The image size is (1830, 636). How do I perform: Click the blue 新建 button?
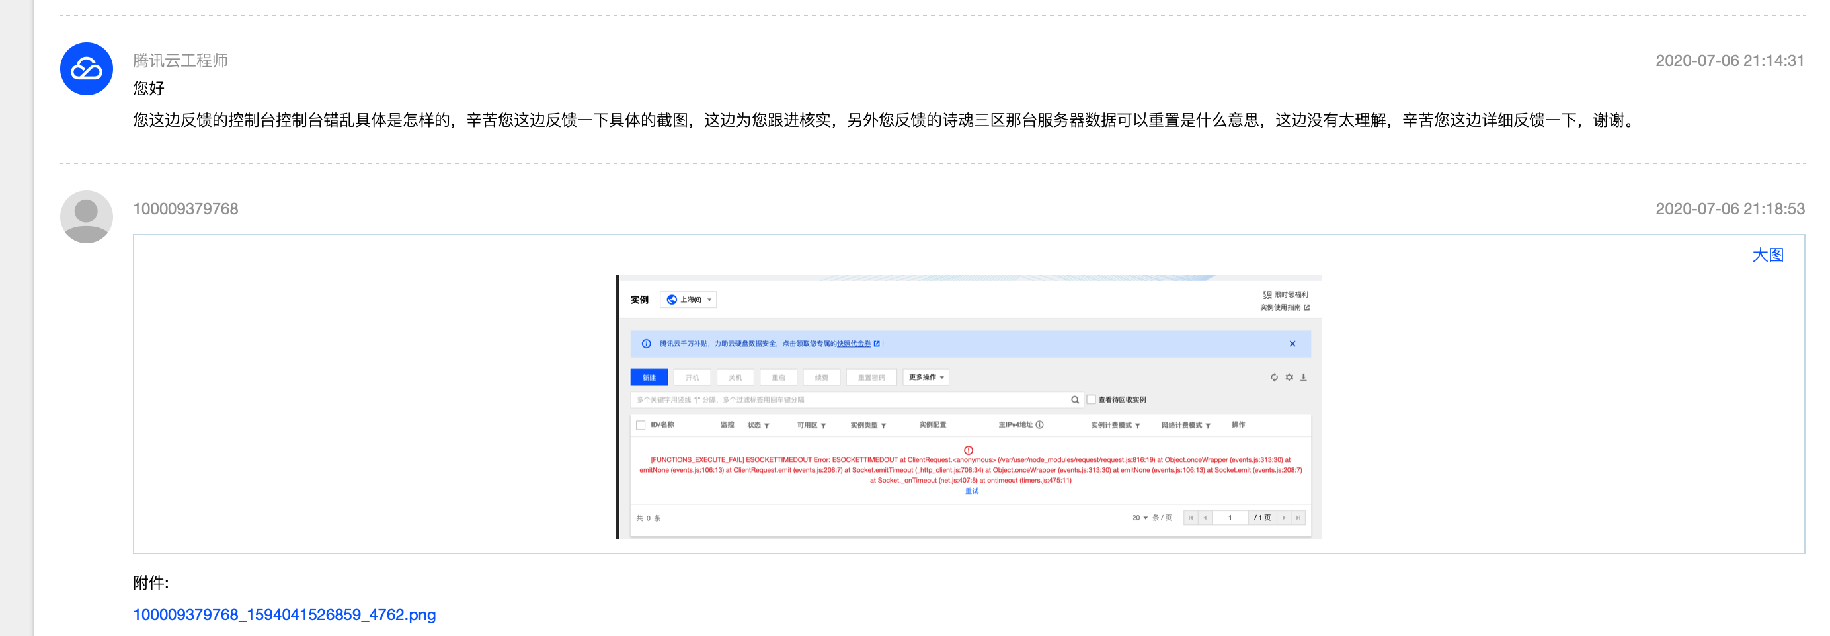[649, 378]
